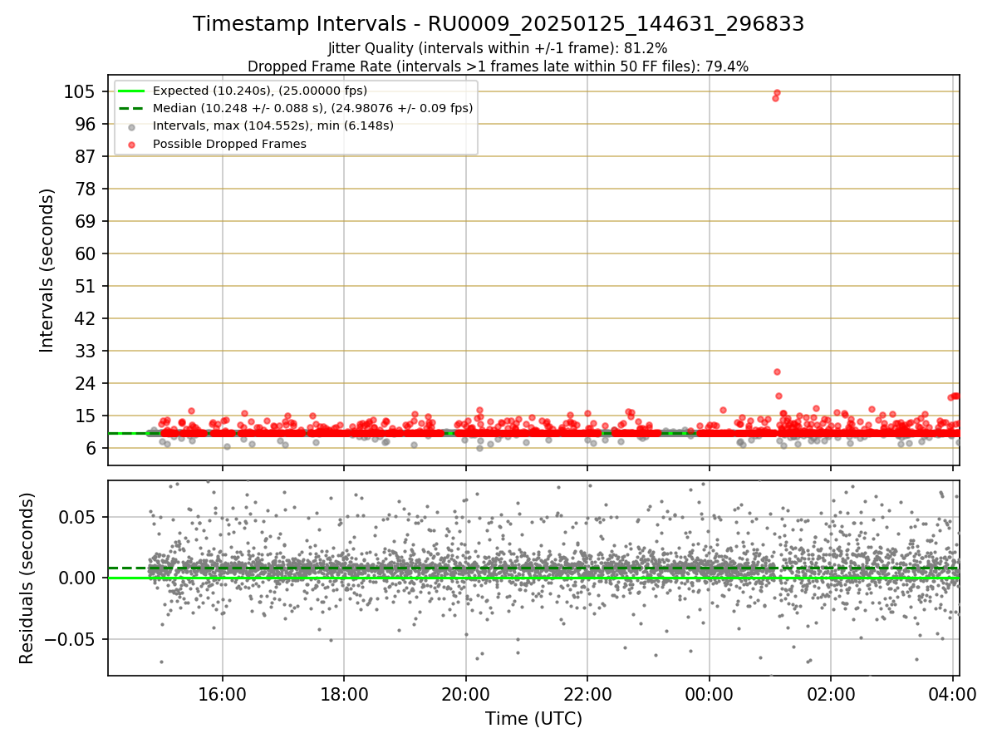This screenshot has width=997, height=748.
Task: Click the '42' y-axis tick label
Action: [x=86, y=318]
